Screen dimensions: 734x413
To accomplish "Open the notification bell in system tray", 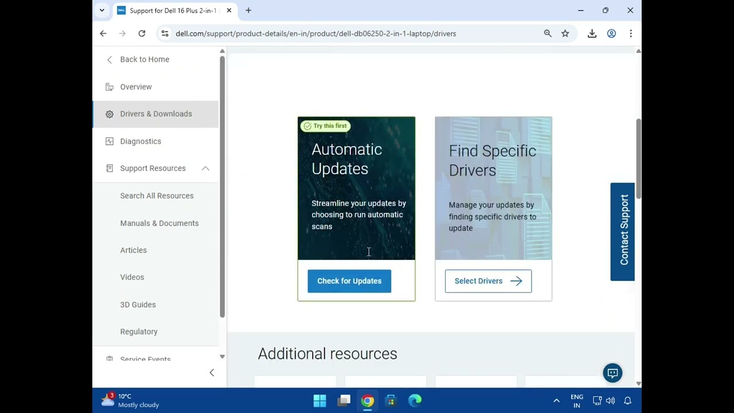I will pyautogui.click(x=627, y=400).
